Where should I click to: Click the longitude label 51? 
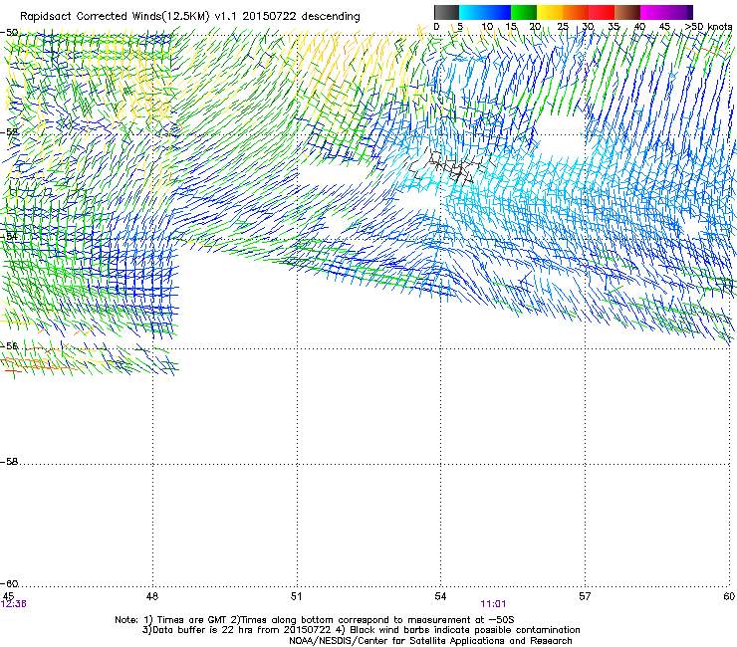(x=296, y=596)
